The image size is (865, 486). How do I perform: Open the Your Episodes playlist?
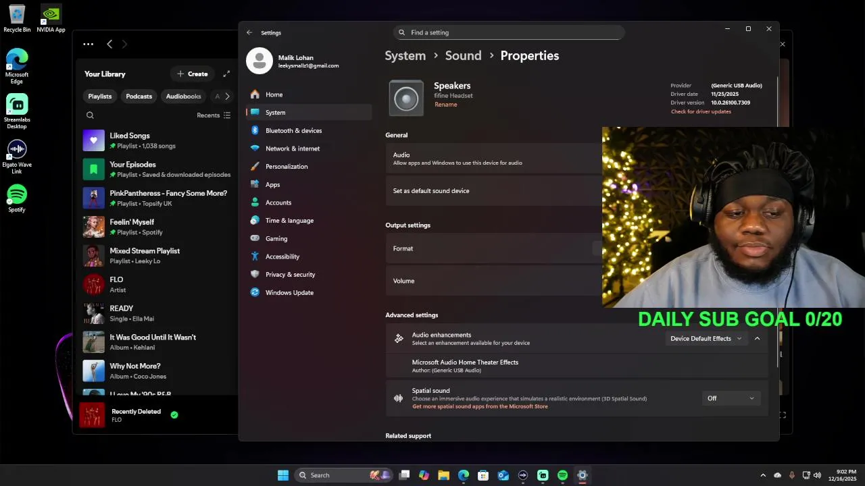coord(157,169)
